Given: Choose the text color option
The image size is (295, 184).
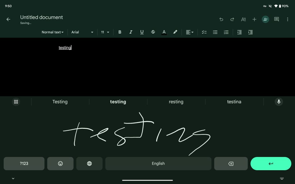Looking at the screenshot, I should coord(164,32).
